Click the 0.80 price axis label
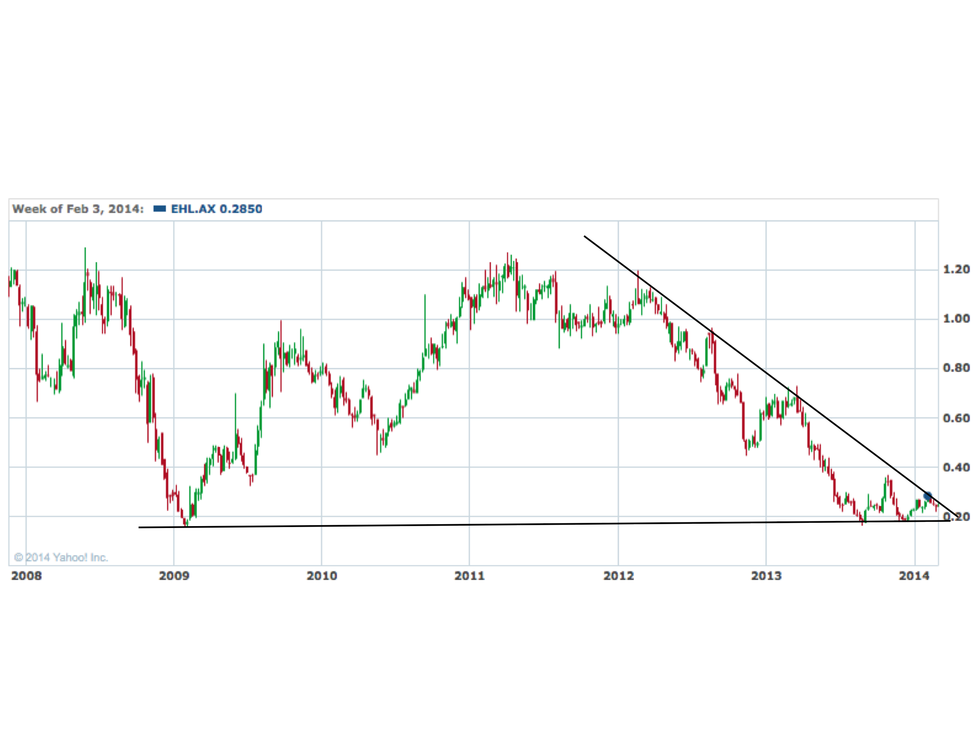 point(956,368)
